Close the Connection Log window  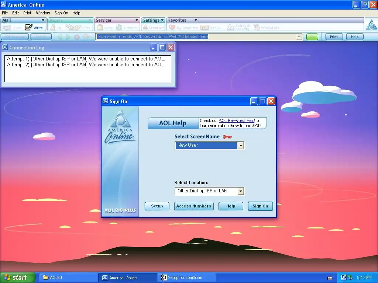[x=171, y=48]
